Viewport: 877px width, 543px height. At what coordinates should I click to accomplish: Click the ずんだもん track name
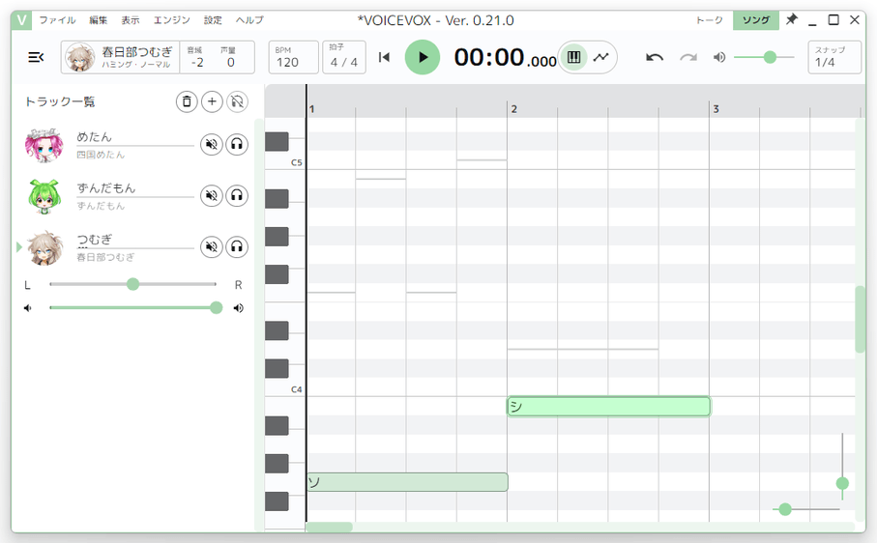(106, 188)
